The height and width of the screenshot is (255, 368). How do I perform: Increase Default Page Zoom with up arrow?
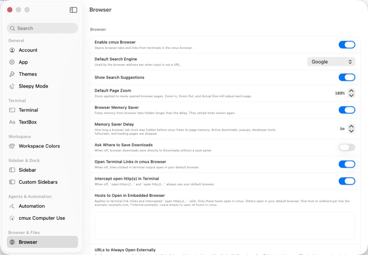click(352, 91)
